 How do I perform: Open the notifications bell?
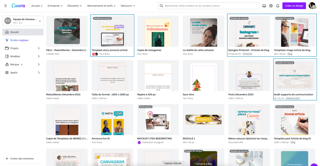tap(277, 6)
